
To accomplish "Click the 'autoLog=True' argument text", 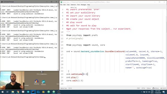I will click(144, 68).
